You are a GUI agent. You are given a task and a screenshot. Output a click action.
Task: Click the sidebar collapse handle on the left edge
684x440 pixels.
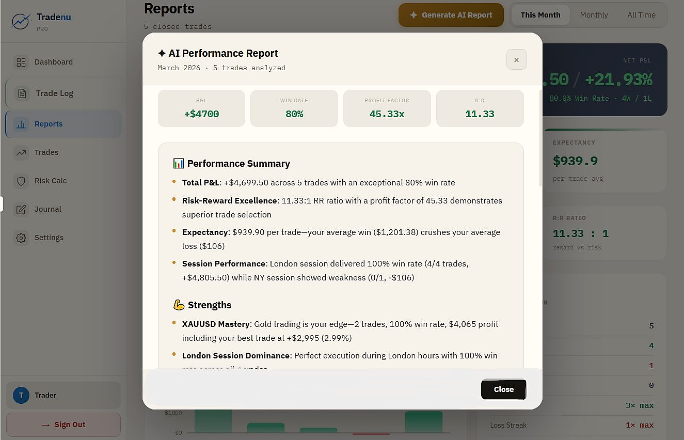(2, 203)
